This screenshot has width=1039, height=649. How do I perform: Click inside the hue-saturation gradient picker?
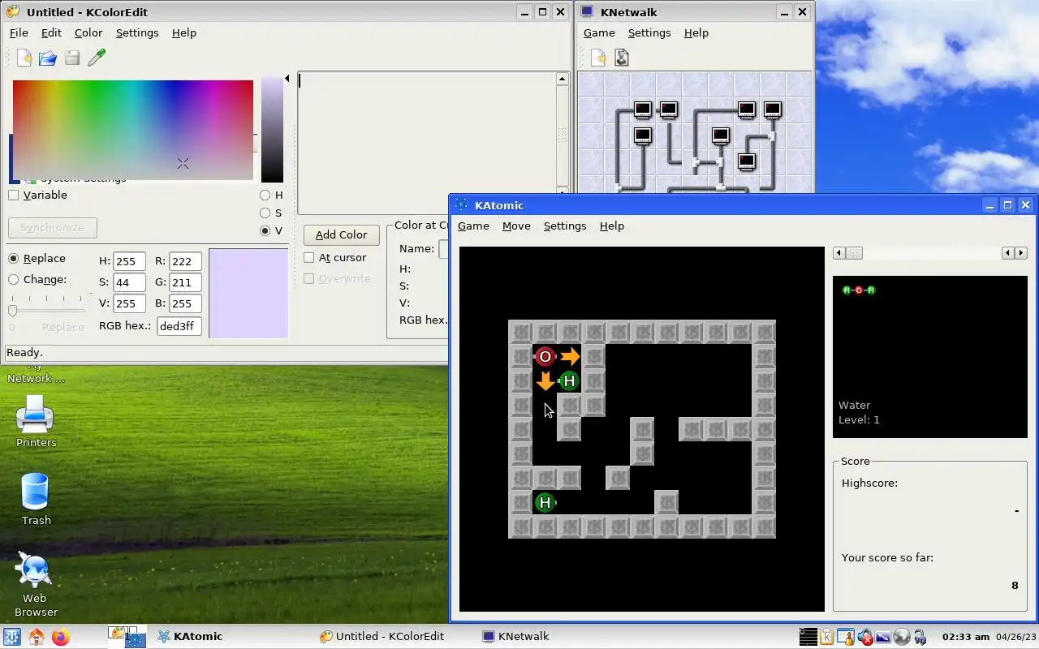[x=132, y=130]
